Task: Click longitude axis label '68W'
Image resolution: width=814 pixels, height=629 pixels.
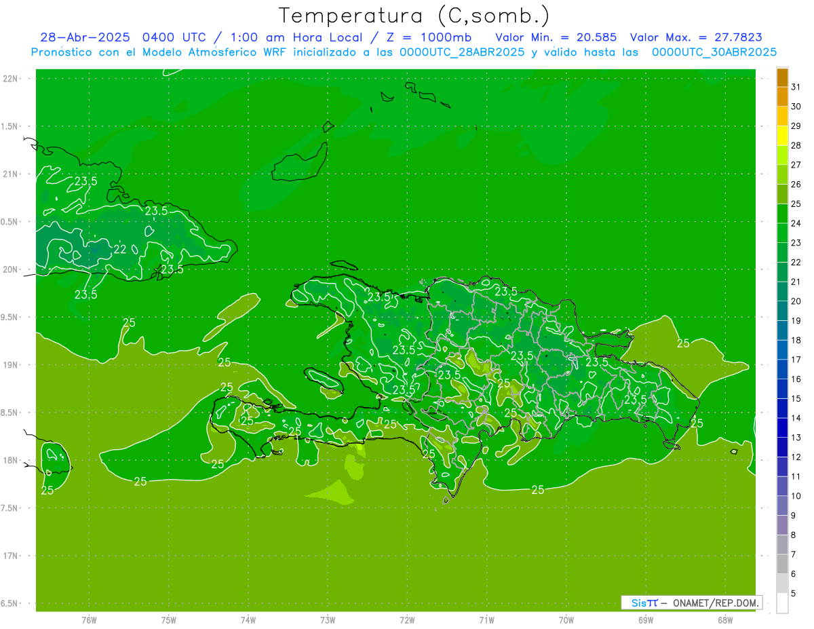Action: pos(725,620)
